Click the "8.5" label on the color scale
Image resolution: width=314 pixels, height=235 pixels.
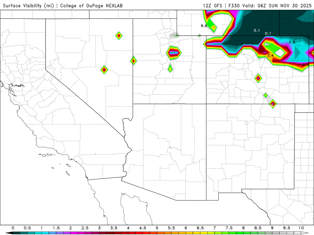(x=258, y=228)
